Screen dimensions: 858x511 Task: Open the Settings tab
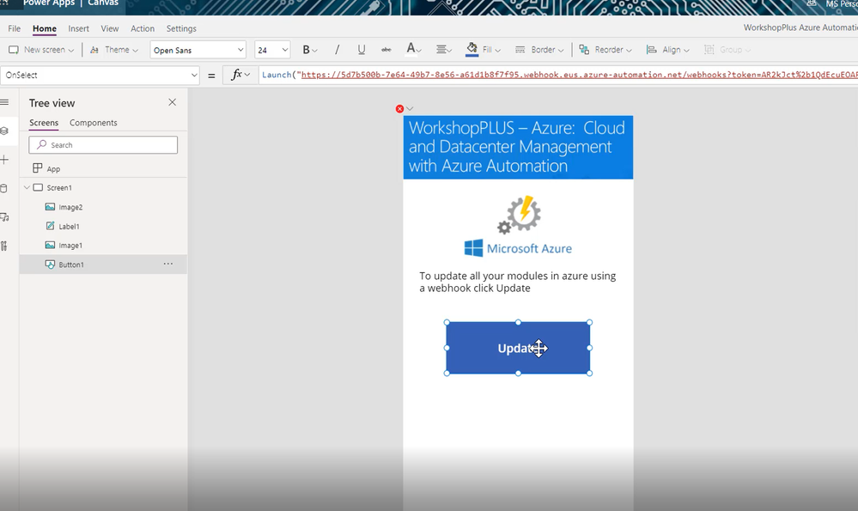click(181, 28)
